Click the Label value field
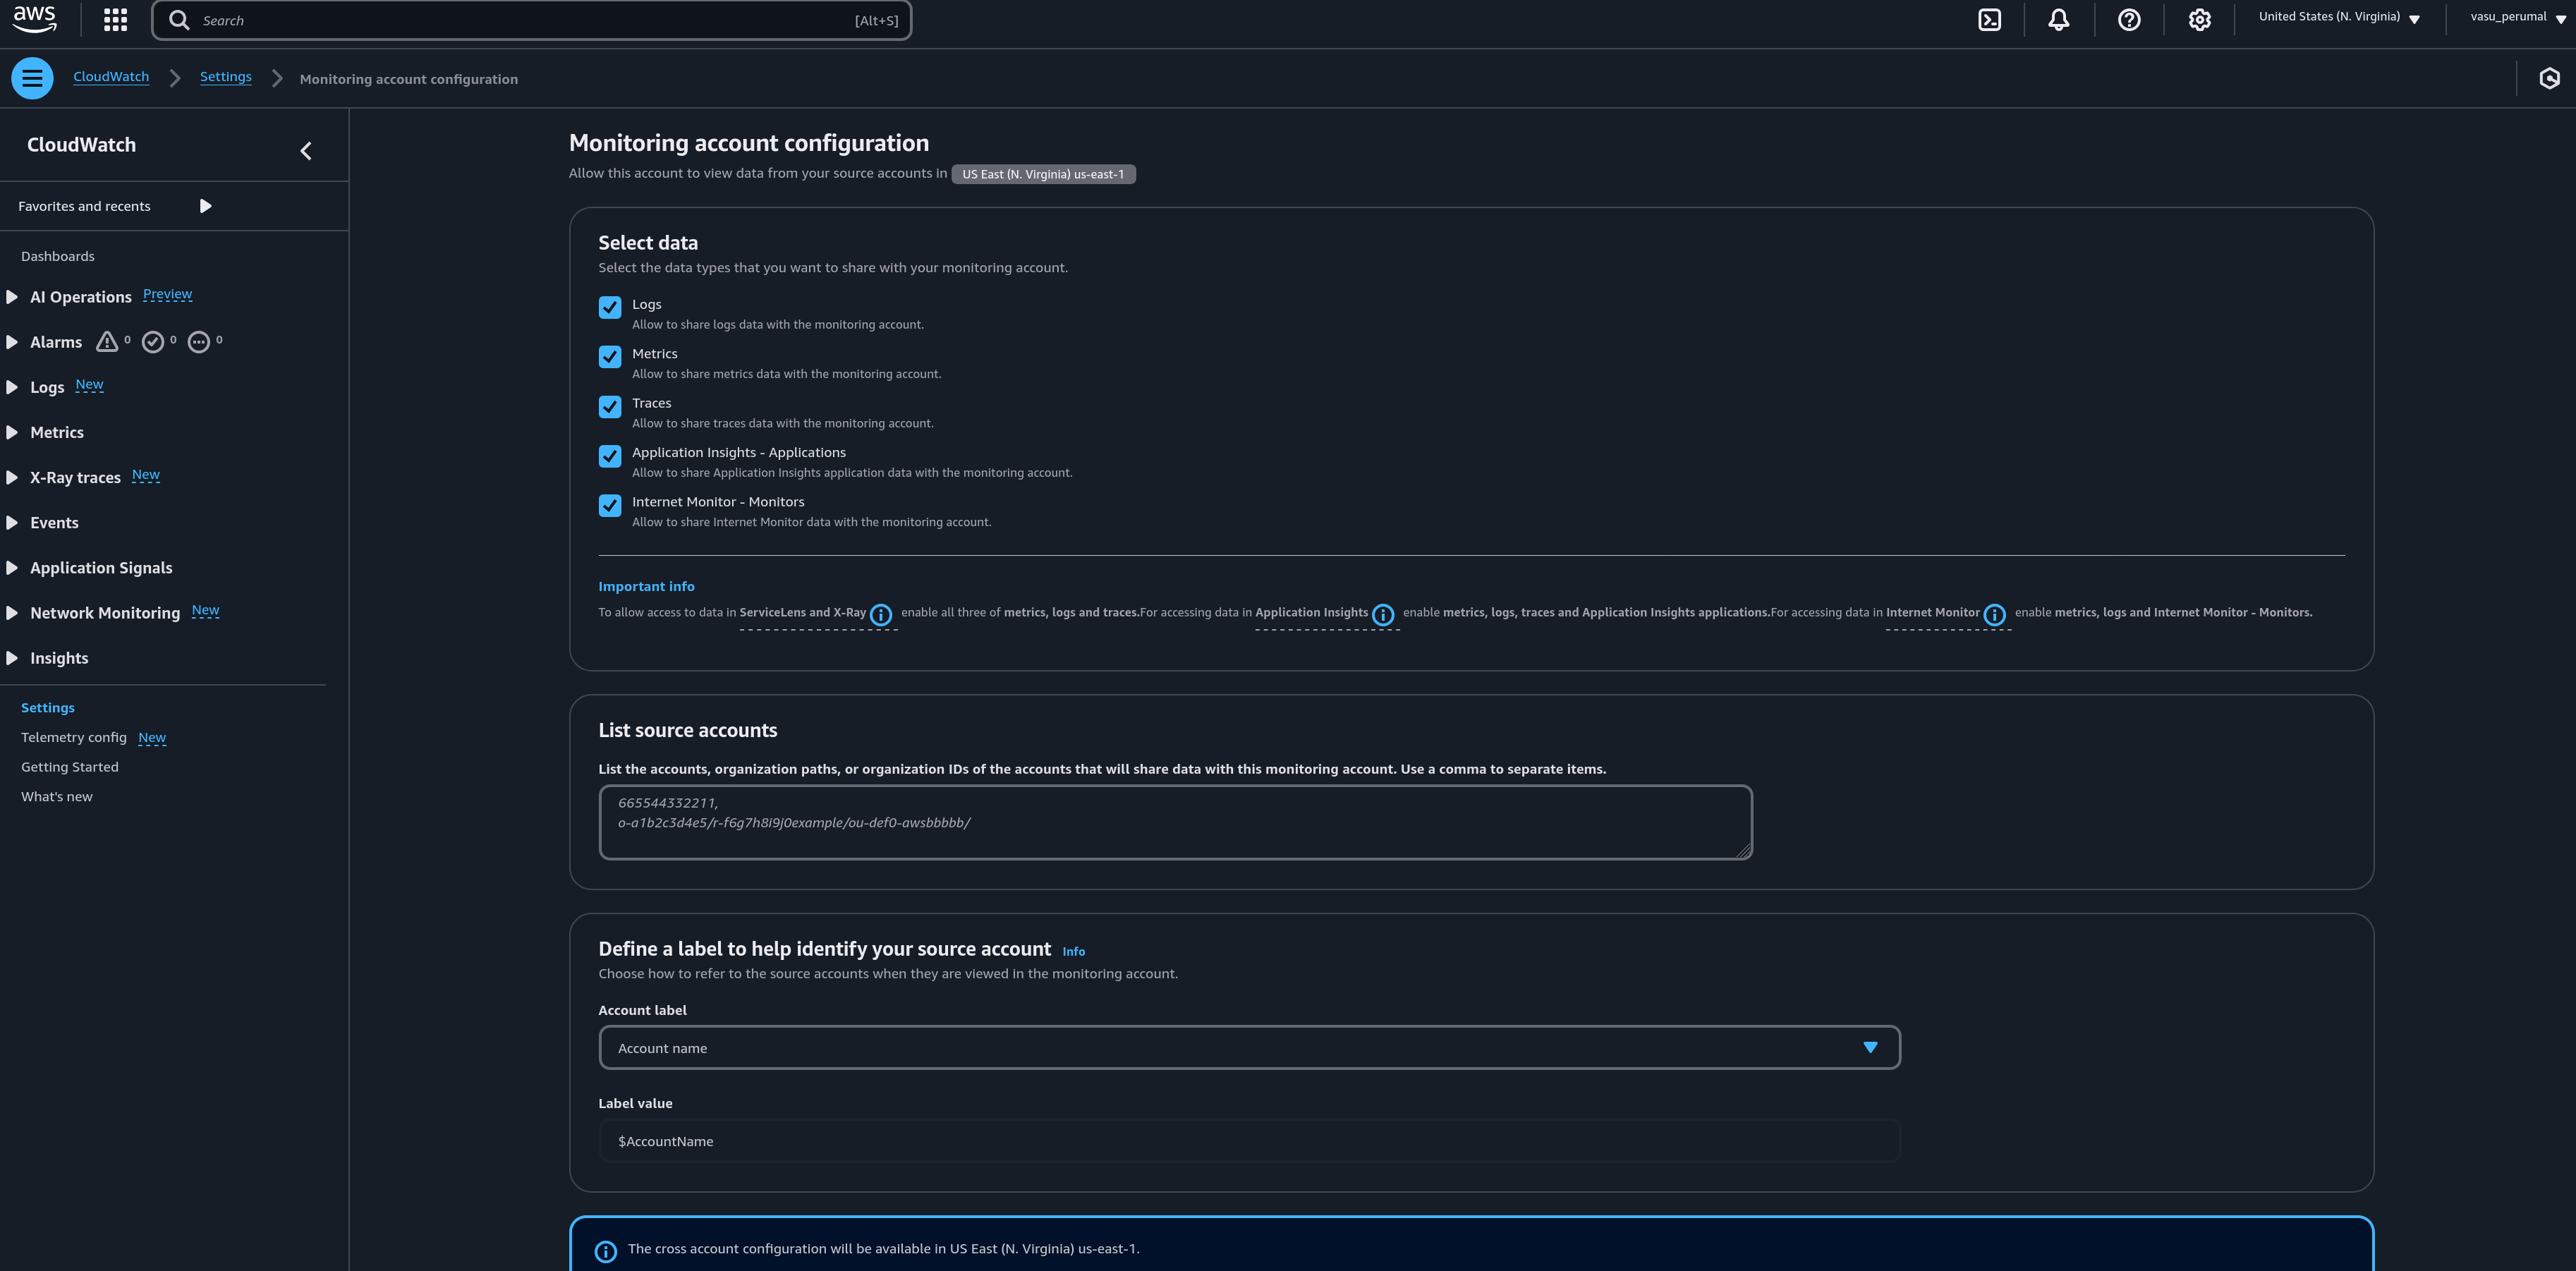 1249,1141
